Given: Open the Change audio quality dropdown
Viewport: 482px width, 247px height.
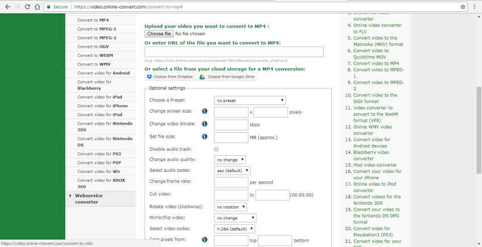Looking at the screenshot, I should pos(230,160).
